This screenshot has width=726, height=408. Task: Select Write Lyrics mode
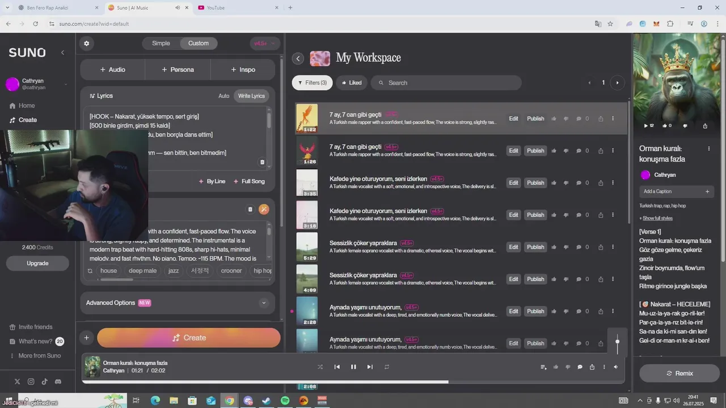coord(251,96)
